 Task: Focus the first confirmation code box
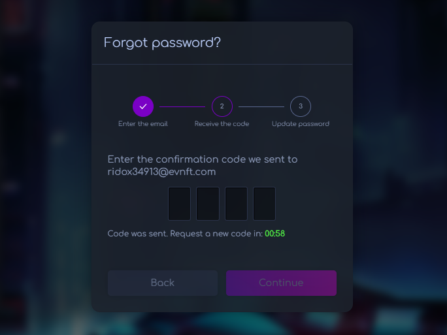(179, 204)
